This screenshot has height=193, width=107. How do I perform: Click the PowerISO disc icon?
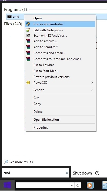click(28, 82)
